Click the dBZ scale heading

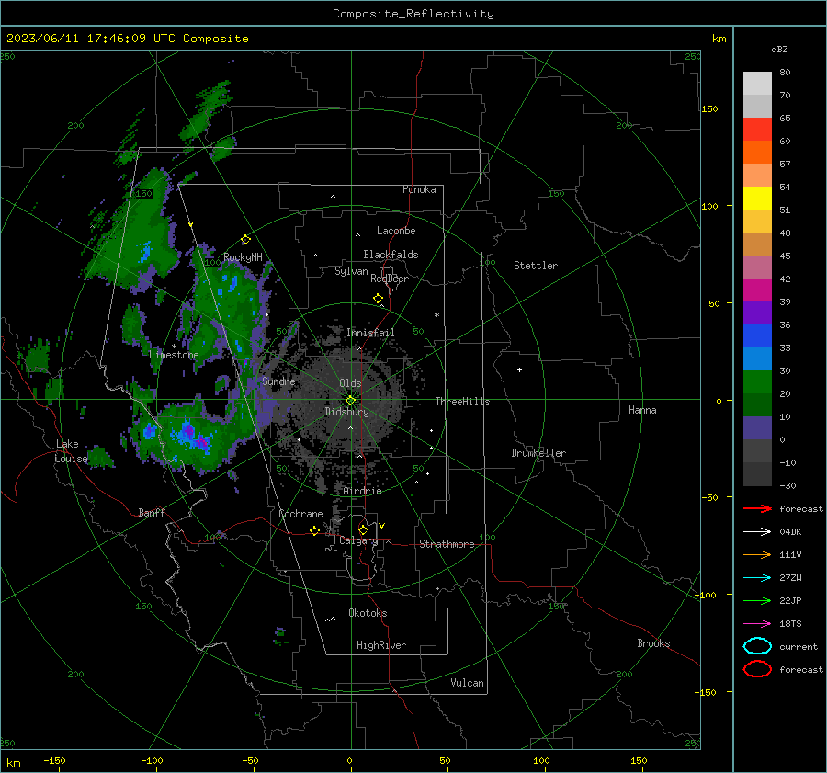point(779,50)
